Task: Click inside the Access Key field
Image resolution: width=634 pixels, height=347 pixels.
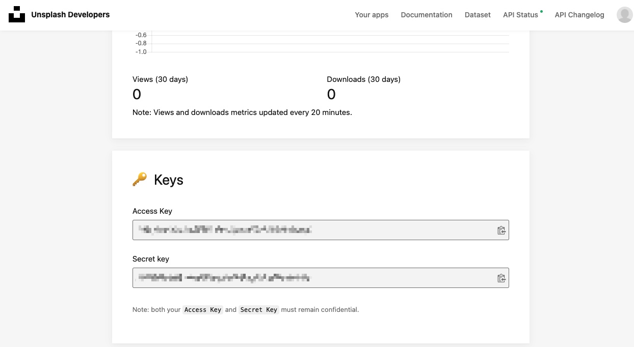Action: tap(311, 230)
